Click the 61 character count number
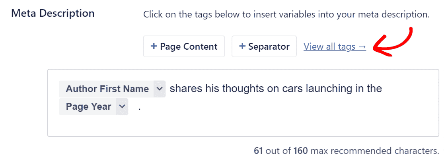Image resolution: width=444 pixels, height=159 pixels. tap(258, 151)
